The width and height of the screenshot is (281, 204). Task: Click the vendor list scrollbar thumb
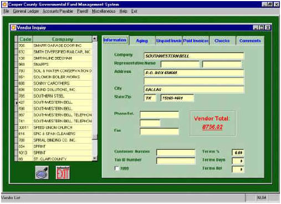pyautogui.click(x=95, y=137)
